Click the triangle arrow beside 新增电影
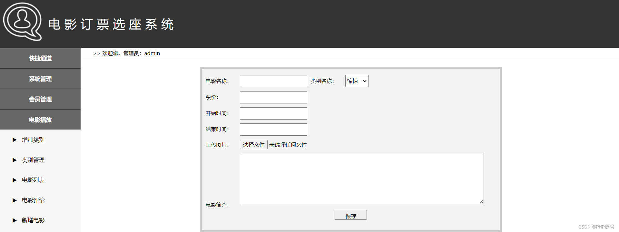 pos(15,220)
